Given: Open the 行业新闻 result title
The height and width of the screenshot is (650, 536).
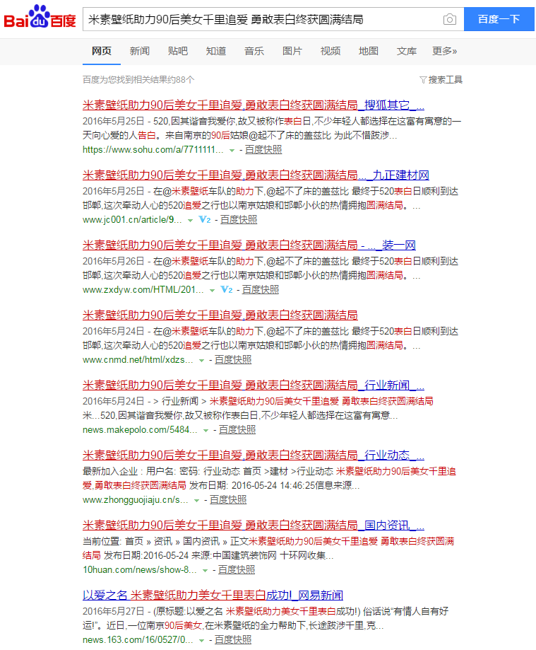Looking at the screenshot, I should [x=254, y=385].
